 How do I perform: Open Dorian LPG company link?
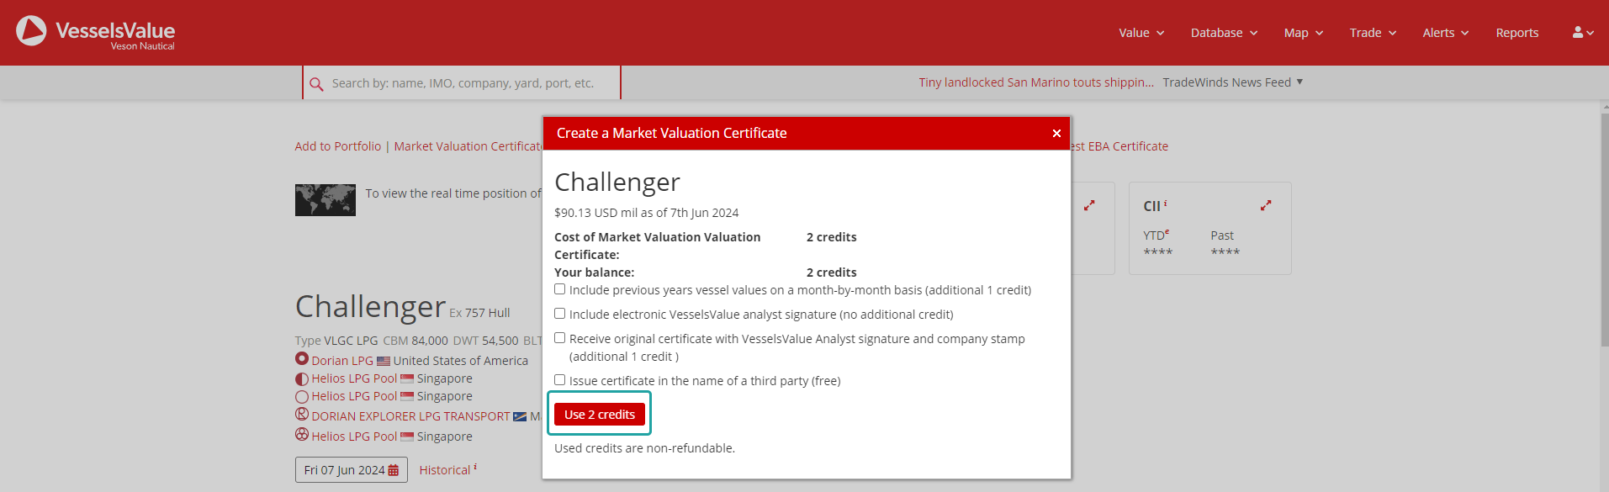pos(342,361)
